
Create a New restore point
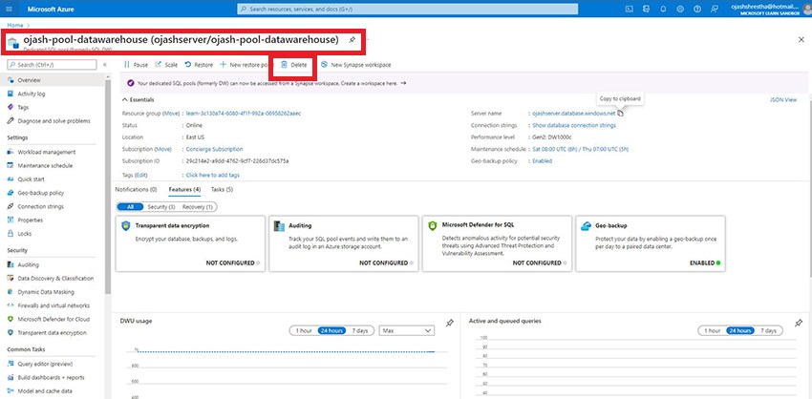pos(246,65)
